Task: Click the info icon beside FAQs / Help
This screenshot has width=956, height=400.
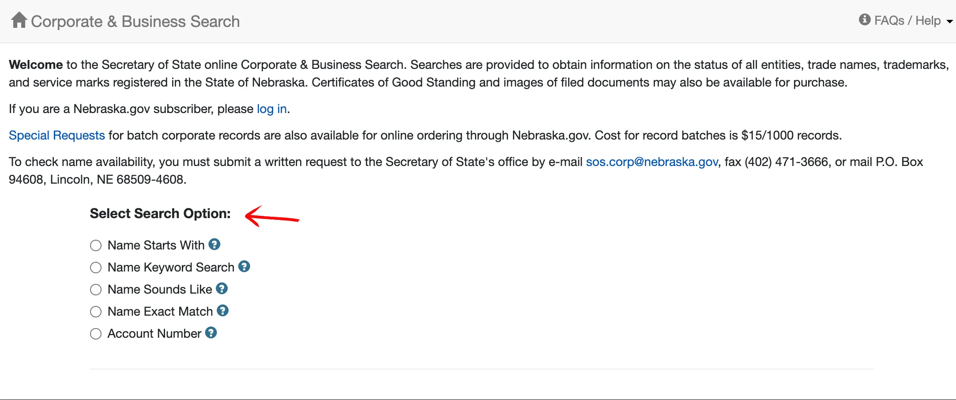Action: [x=864, y=20]
